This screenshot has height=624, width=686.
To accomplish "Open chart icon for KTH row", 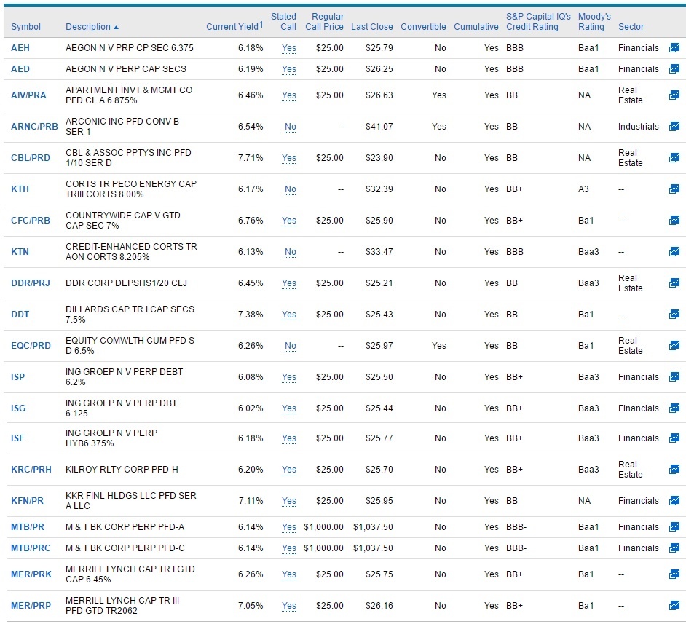I will [x=674, y=189].
